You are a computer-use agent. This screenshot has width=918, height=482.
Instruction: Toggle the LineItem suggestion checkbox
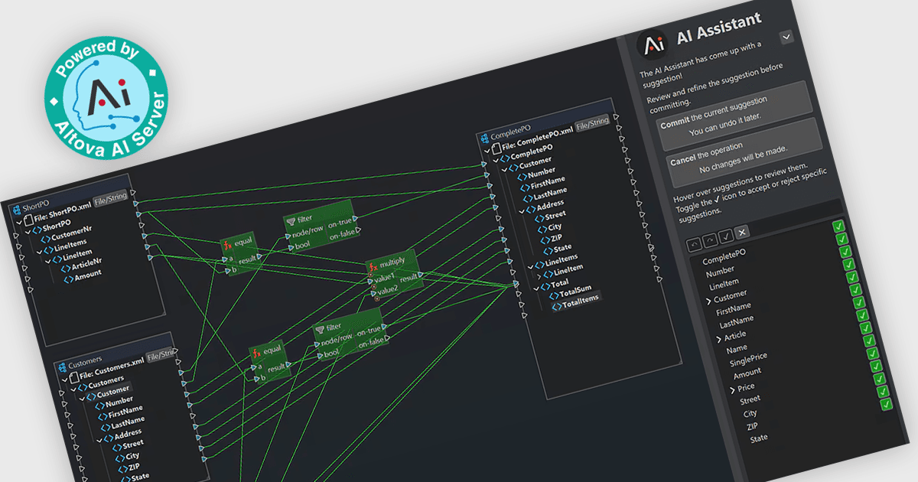[847, 252]
